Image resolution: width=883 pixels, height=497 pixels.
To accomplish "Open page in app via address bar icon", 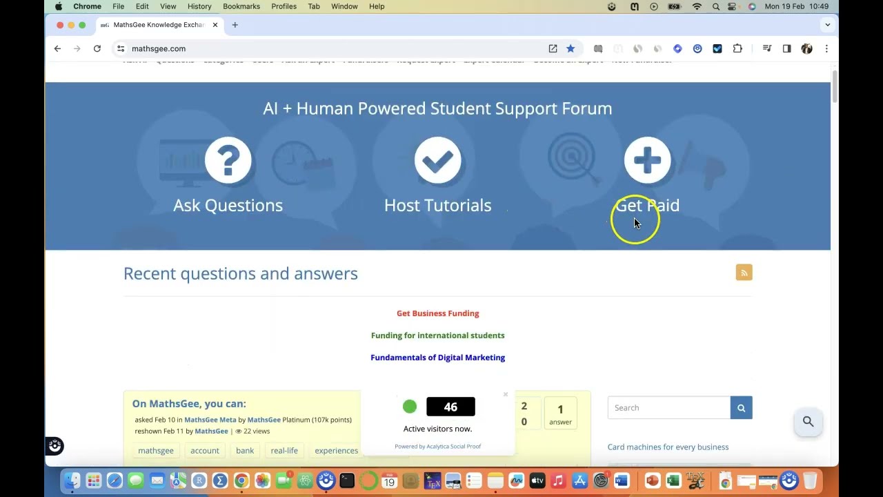I will pyautogui.click(x=553, y=48).
